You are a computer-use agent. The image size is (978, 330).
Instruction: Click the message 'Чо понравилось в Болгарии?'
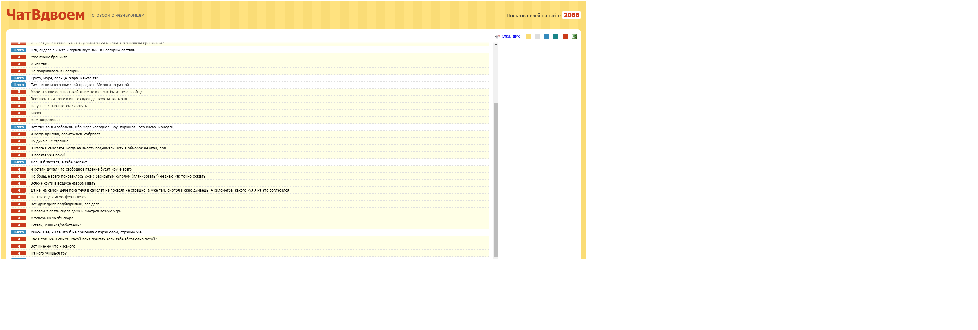click(x=56, y=71)
